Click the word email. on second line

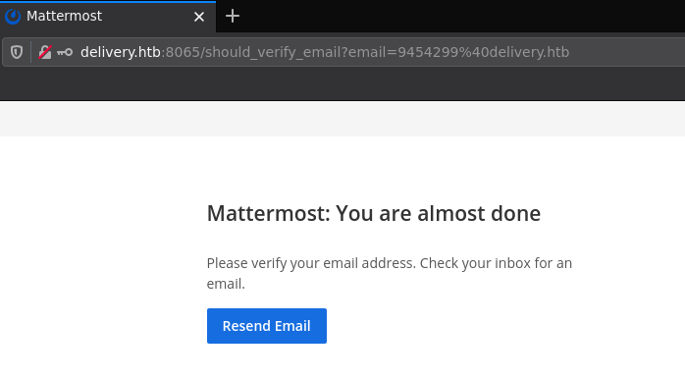click(x=226, y=284)
